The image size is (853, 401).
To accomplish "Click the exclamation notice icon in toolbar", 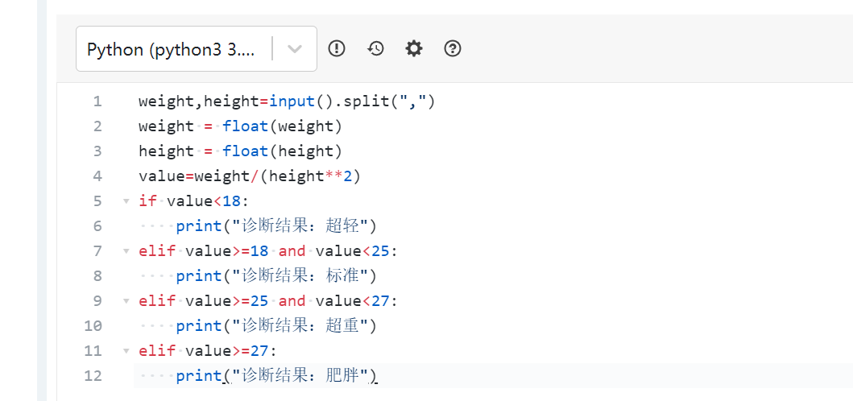I will coord(337,49).
